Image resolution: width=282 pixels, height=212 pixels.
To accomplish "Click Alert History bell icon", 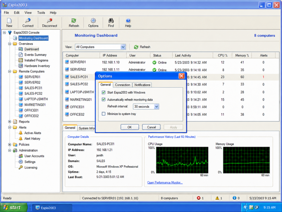I will [21, 139].
